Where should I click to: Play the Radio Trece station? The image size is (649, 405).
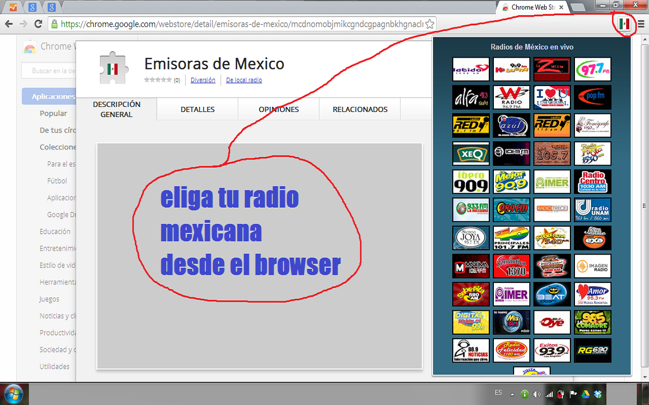[552, 210]
